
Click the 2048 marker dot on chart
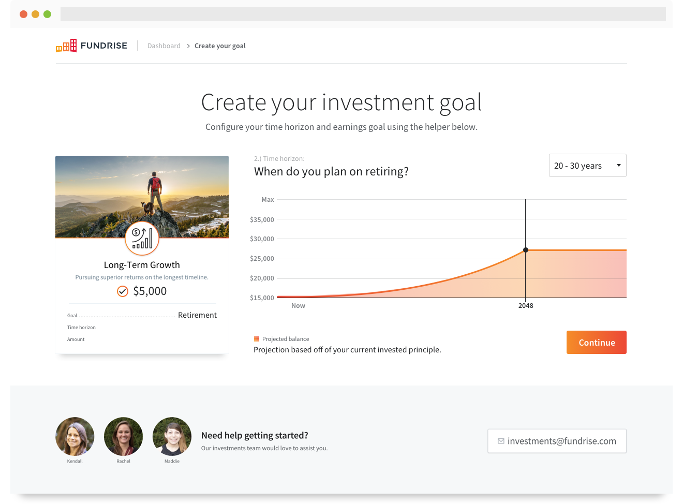(x=526, y=250)
